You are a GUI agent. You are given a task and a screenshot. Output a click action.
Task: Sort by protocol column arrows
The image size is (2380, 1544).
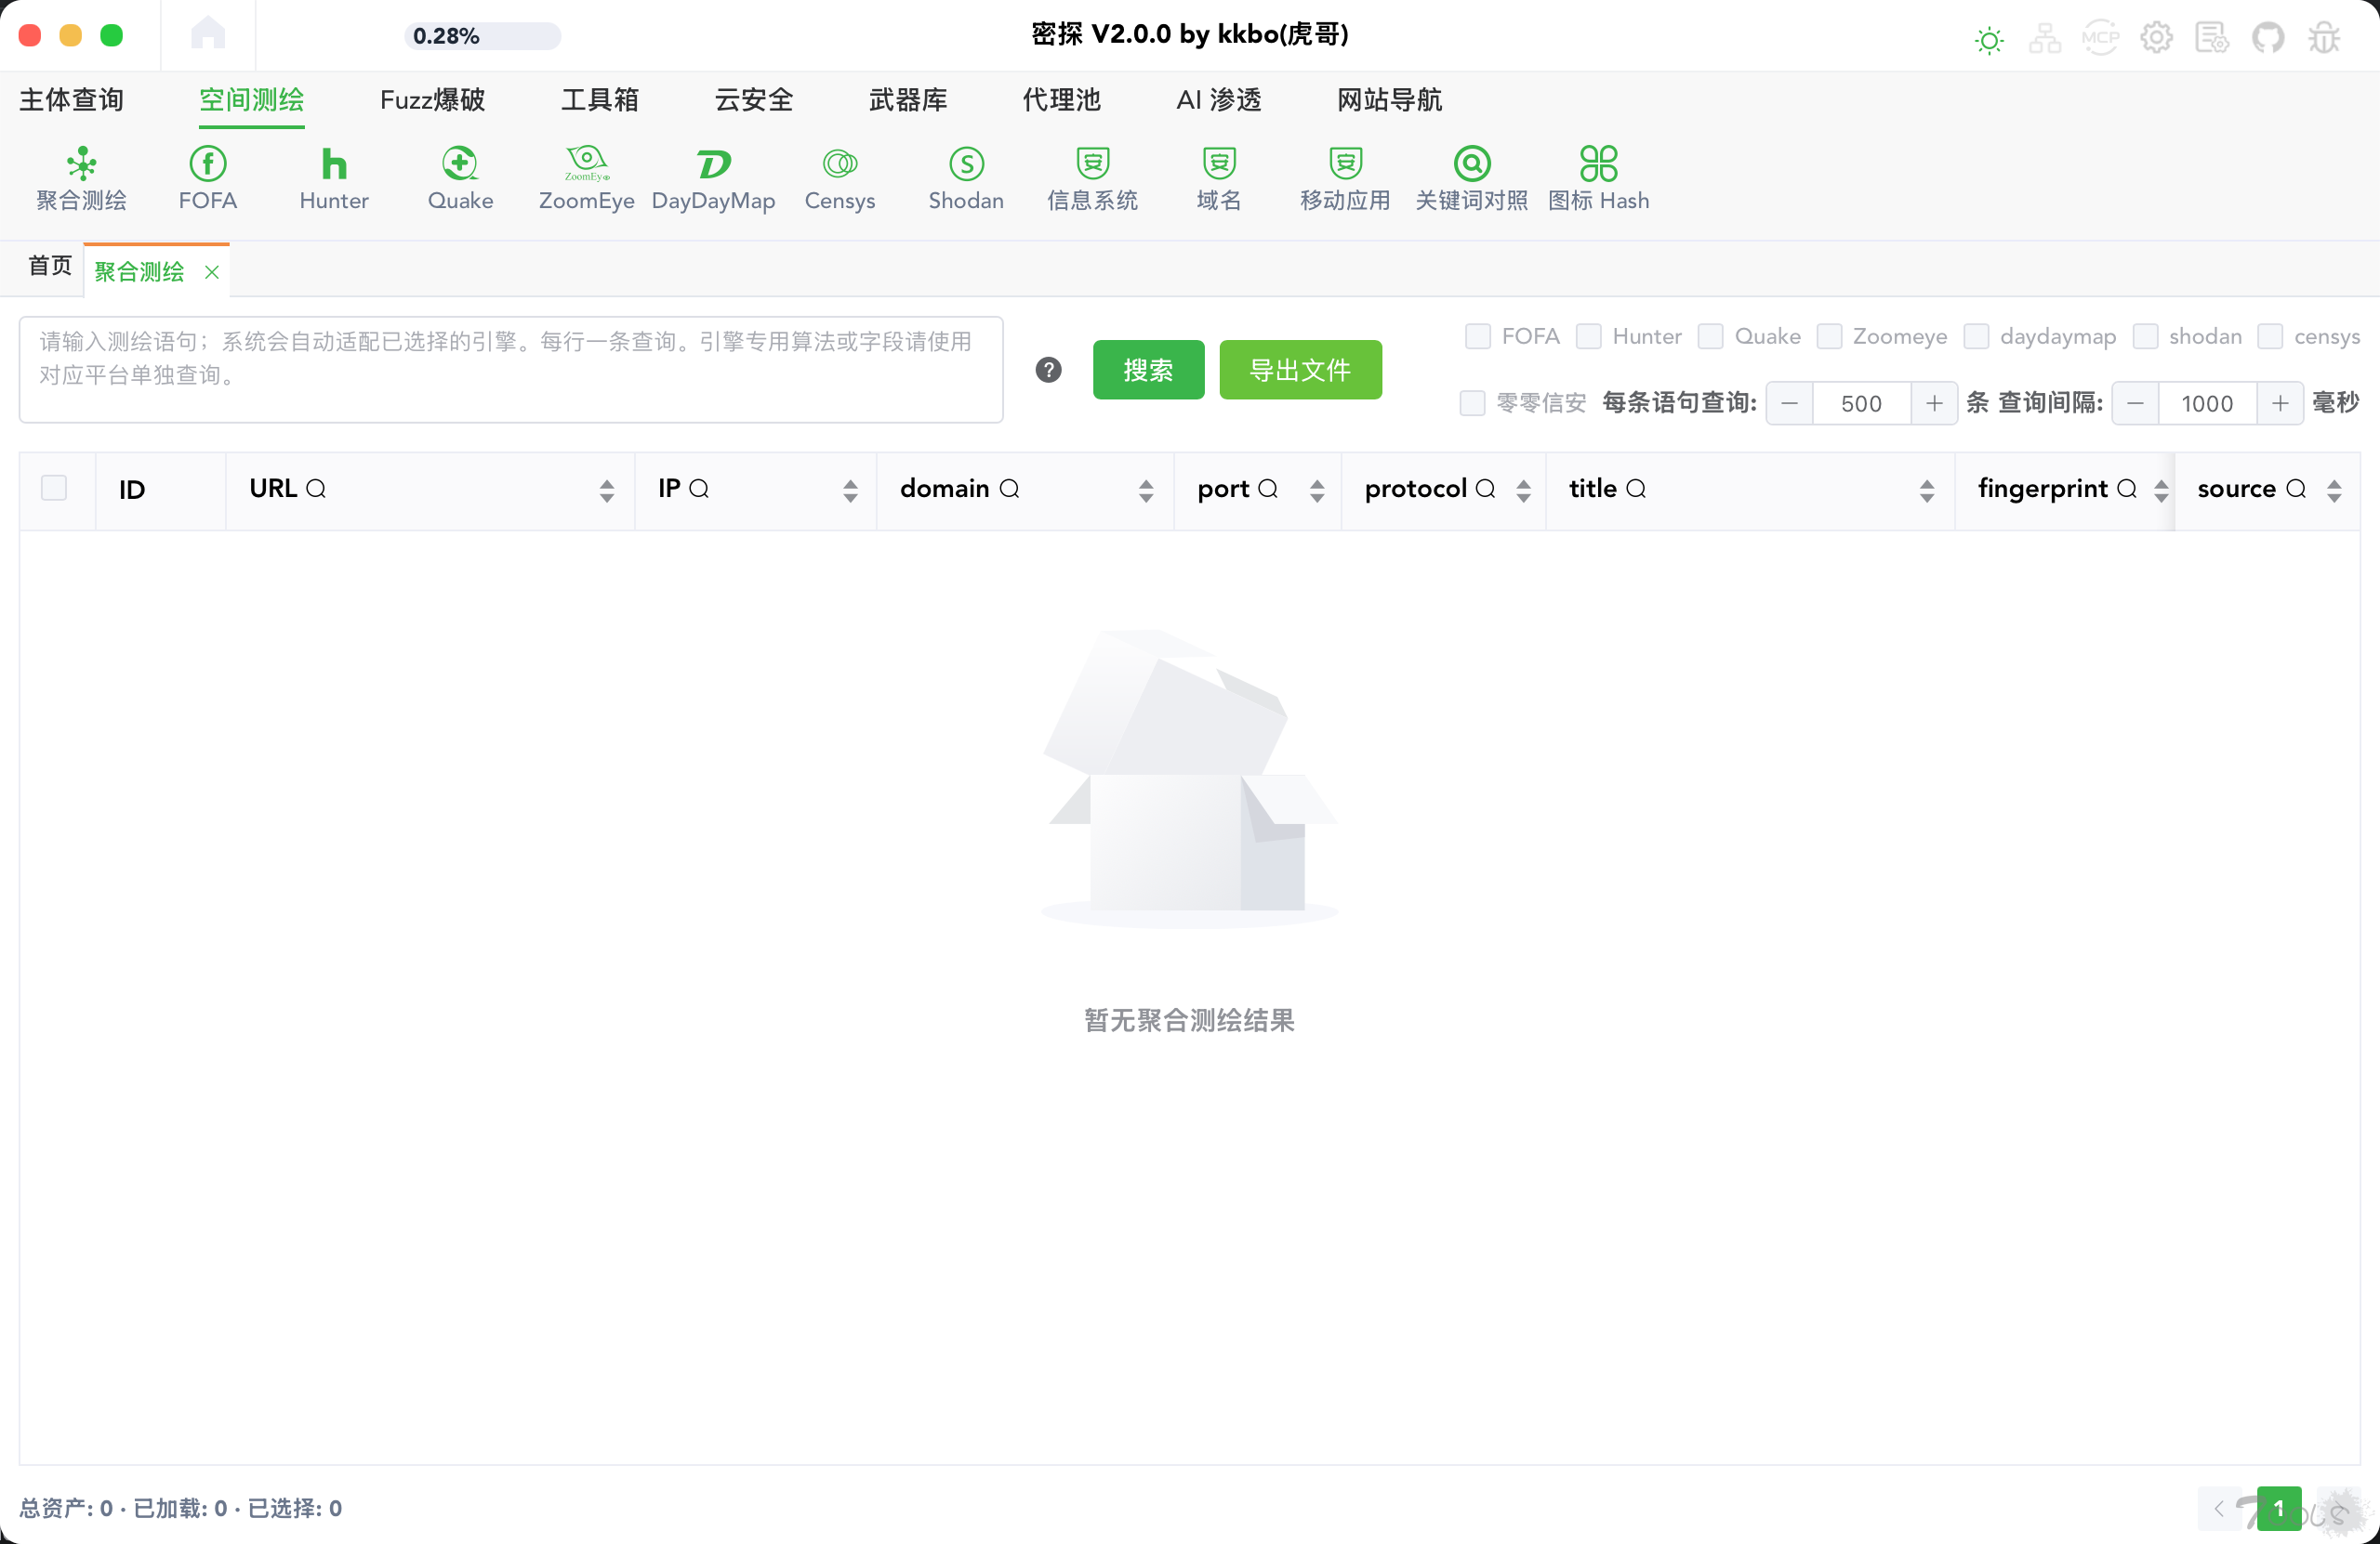[1523, 490]
